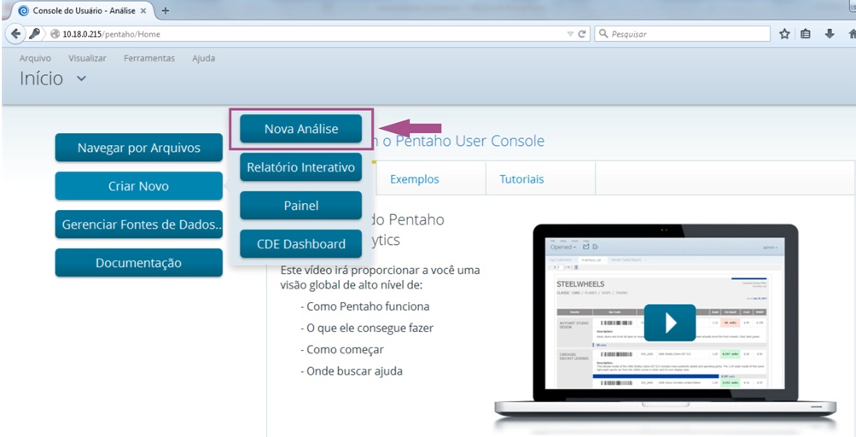Click the key icon beside the address bar
Viewport: 856px width, 437px height.
[x=34, y=34]
